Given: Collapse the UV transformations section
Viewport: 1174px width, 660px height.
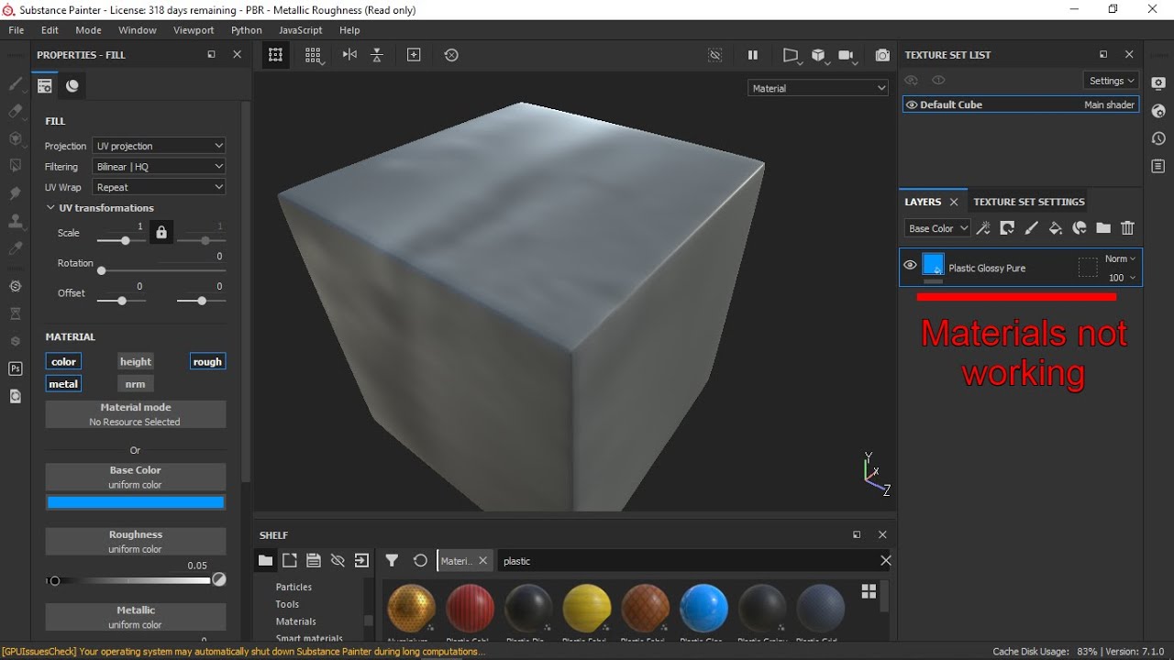Looking at the screenshot, I should [50, 208].
